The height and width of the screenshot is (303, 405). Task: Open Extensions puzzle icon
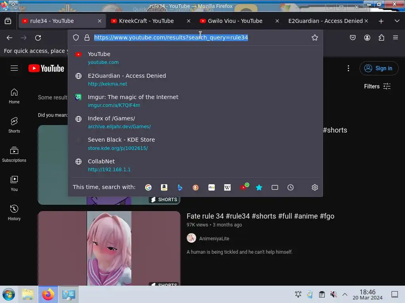click(x=381, y=37)
